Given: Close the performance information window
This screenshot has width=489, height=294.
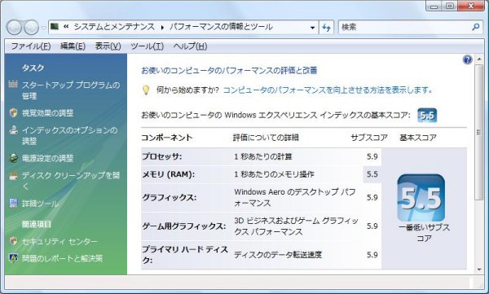Looking at the screenshot, I should tap(471, 7).
